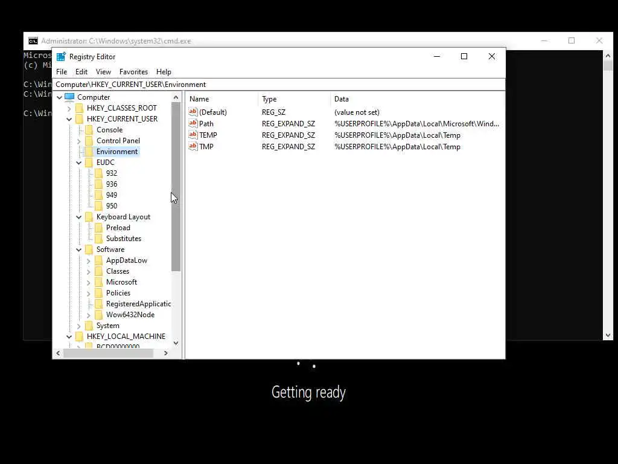Open the Help menu
Viewport: 618px width, 464px height.
click(x=164, y=72)
